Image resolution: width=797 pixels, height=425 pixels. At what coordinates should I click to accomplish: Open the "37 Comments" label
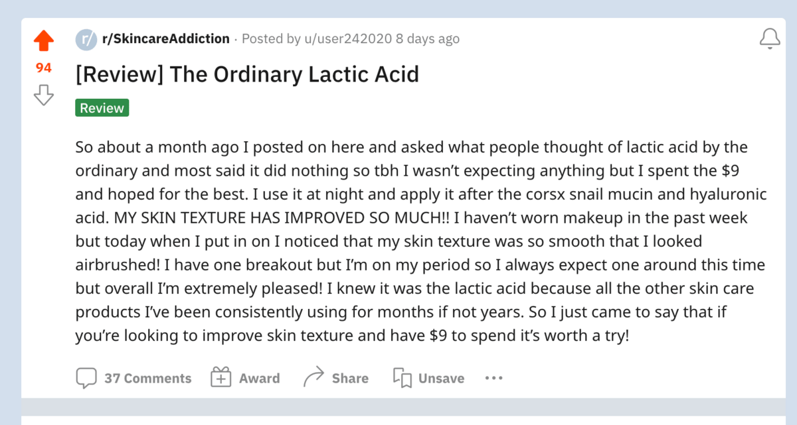click(x=147, y=379)
